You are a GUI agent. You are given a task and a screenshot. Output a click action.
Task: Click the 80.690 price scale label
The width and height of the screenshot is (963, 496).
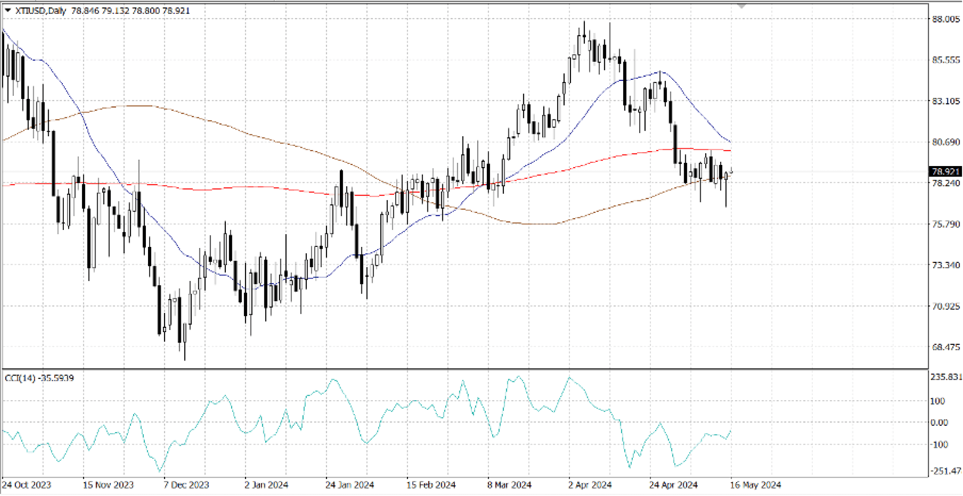(x=946, y=142)
